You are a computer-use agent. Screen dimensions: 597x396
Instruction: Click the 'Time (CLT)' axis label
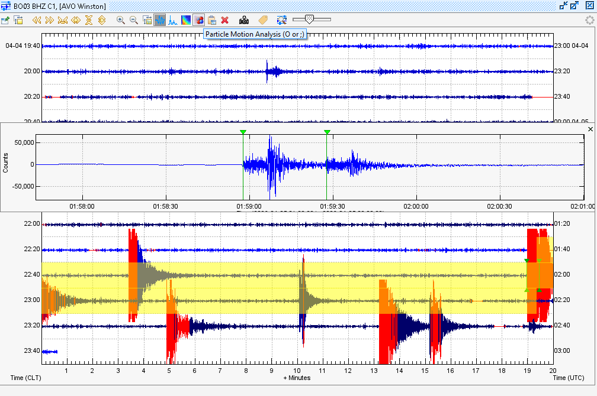pyautogui.click(x=25, y=378)
